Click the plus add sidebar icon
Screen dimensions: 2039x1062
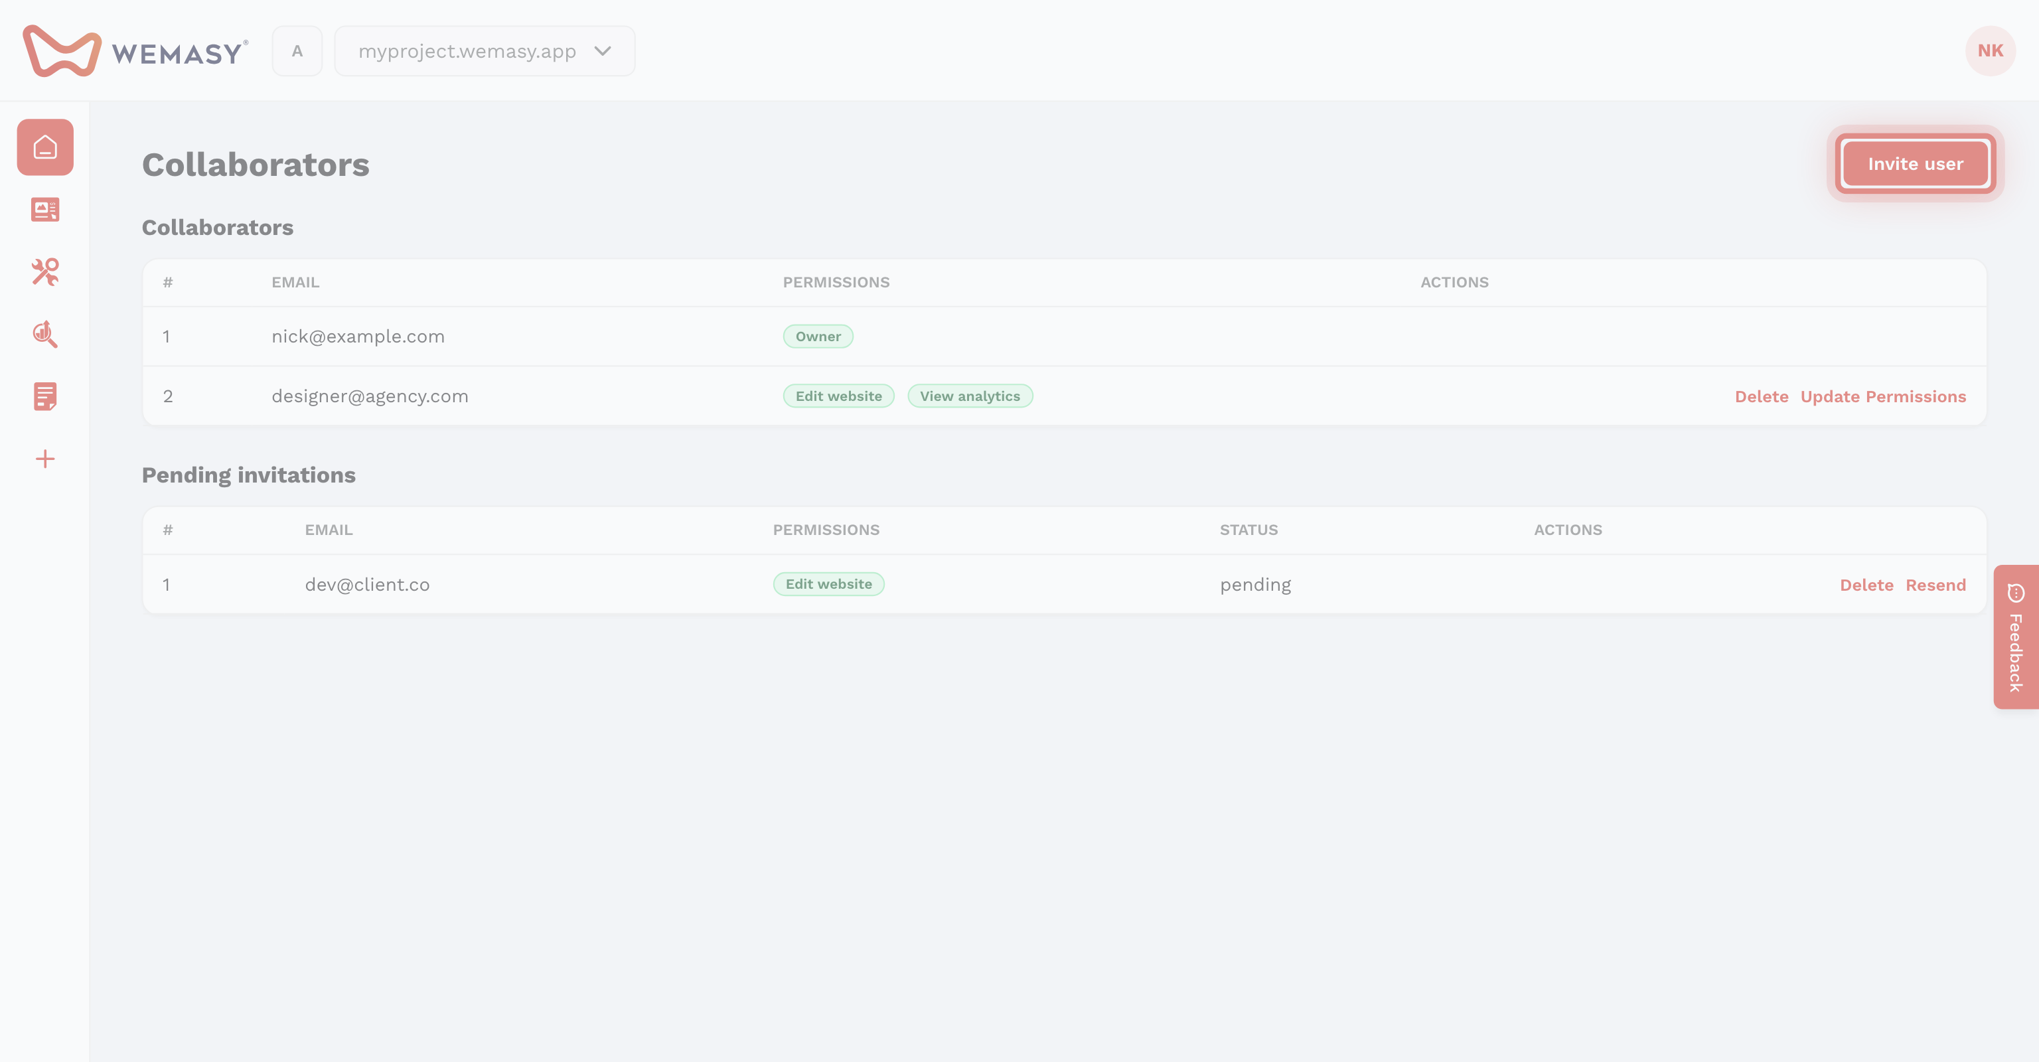[45, 459]
